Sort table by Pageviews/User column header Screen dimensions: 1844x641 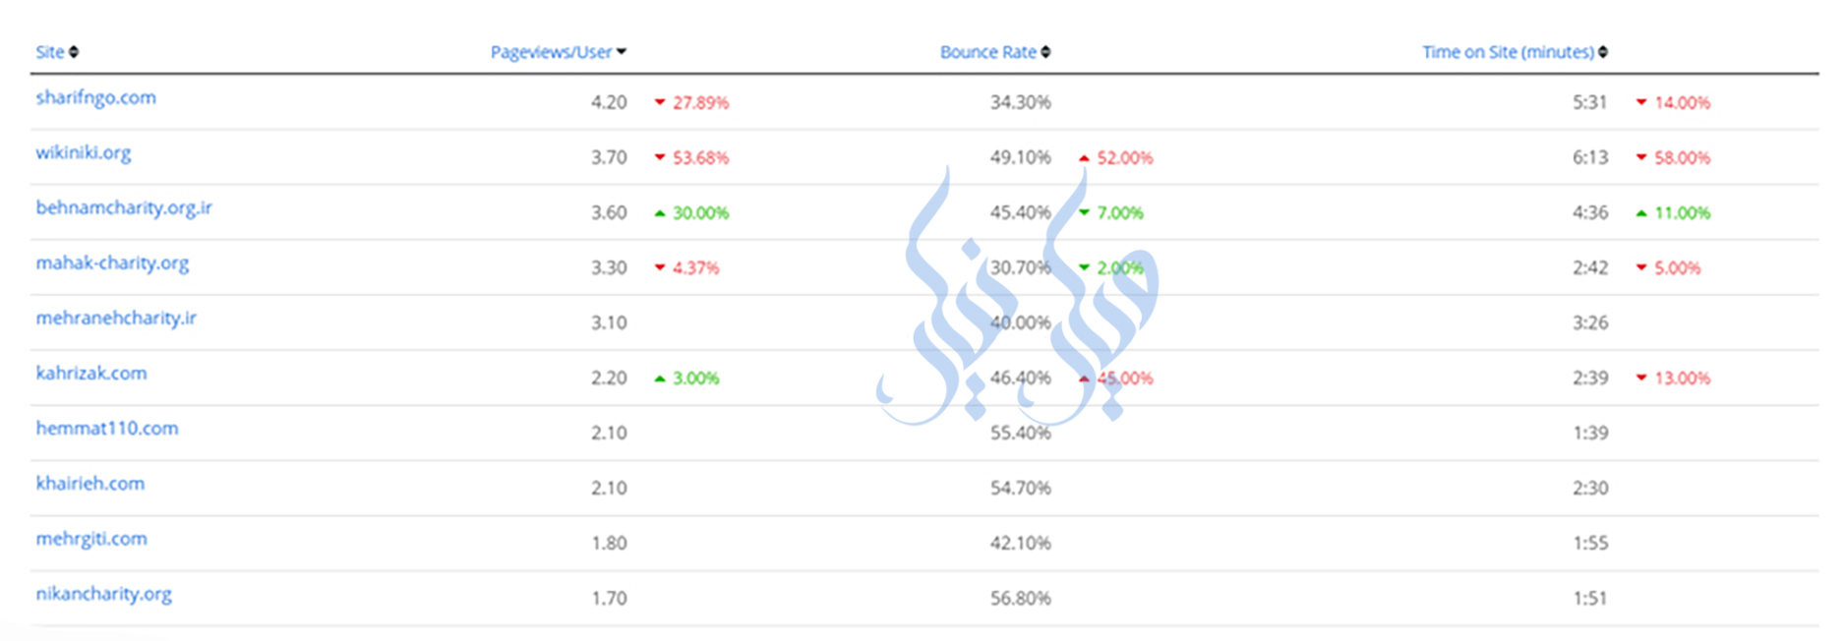(x=551, y=52)
